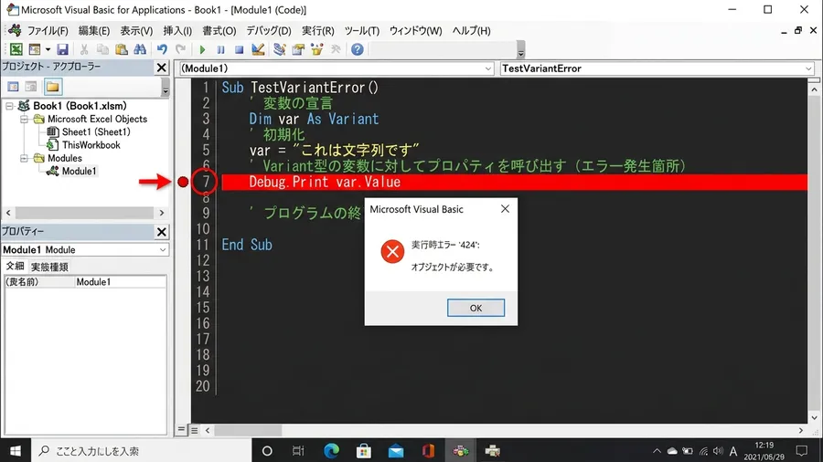The height and width of the screenshot is (462, 823).
Task: Click OK in the runtime error dialog
Action: 476,308
